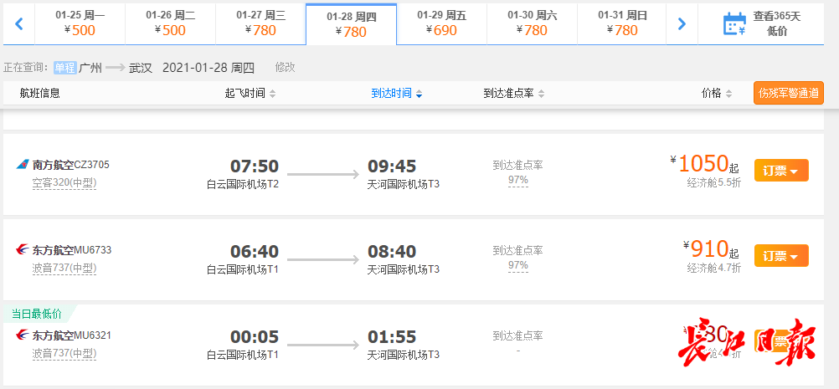
Task: Click flight number 南方航空CZ3705
Action: pos(70,165)
